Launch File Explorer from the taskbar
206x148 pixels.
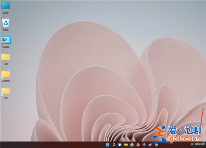(126, 145)
